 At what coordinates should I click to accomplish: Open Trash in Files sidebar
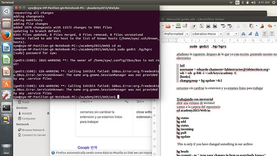click(x=24, y=102)
